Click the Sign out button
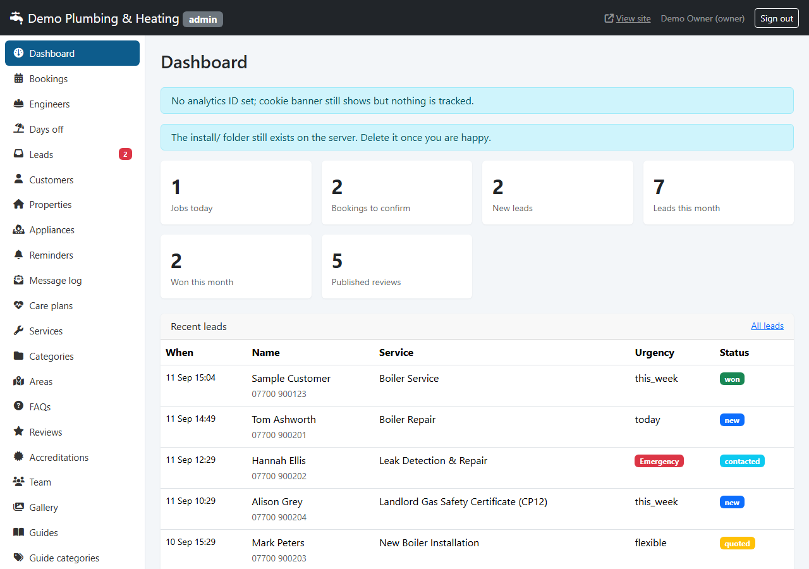 [x=777, y=18]
